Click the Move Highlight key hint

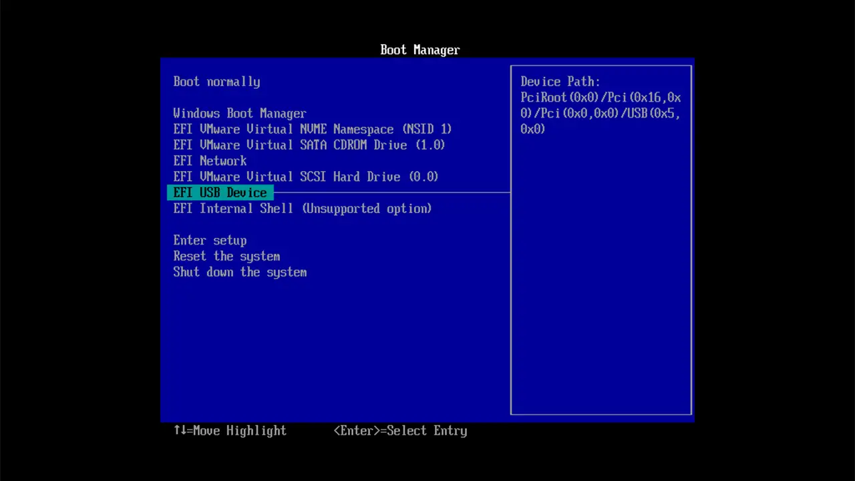click(230, 431)
